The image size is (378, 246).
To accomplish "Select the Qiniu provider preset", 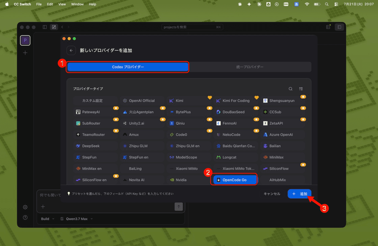I will pos(189,123).
